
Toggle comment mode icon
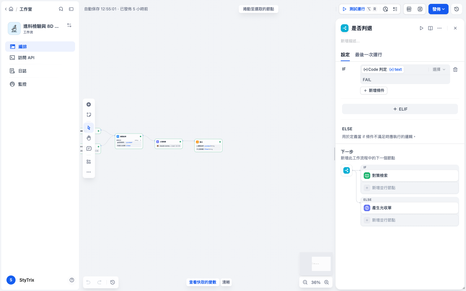point(89,148)
